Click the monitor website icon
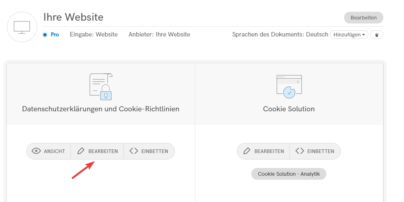 coord(22,27)
